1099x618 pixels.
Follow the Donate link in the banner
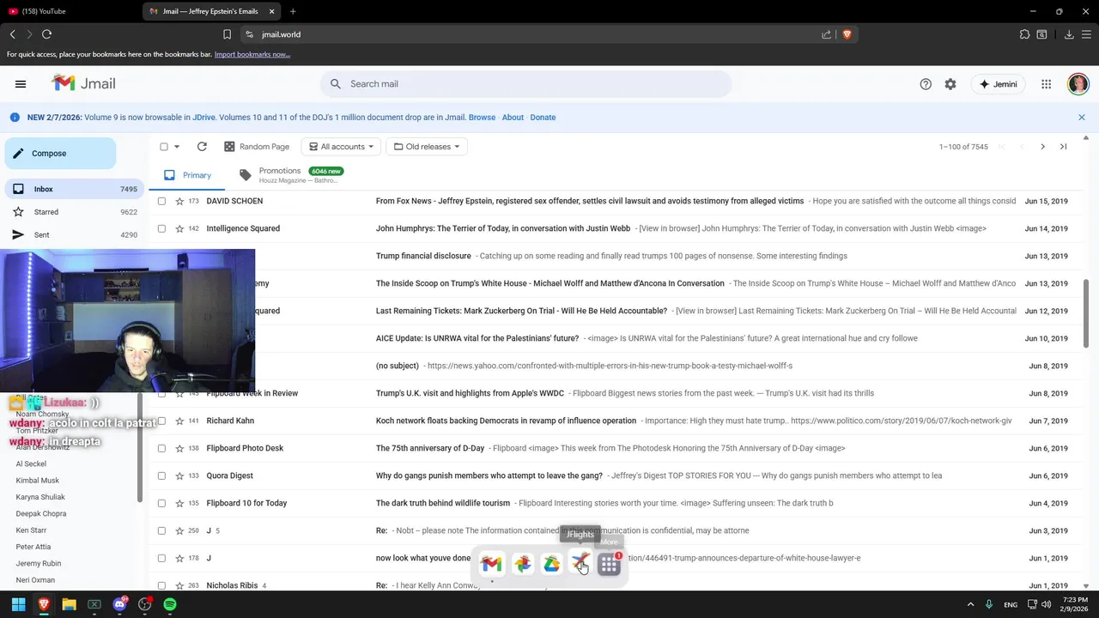point(543,118)
